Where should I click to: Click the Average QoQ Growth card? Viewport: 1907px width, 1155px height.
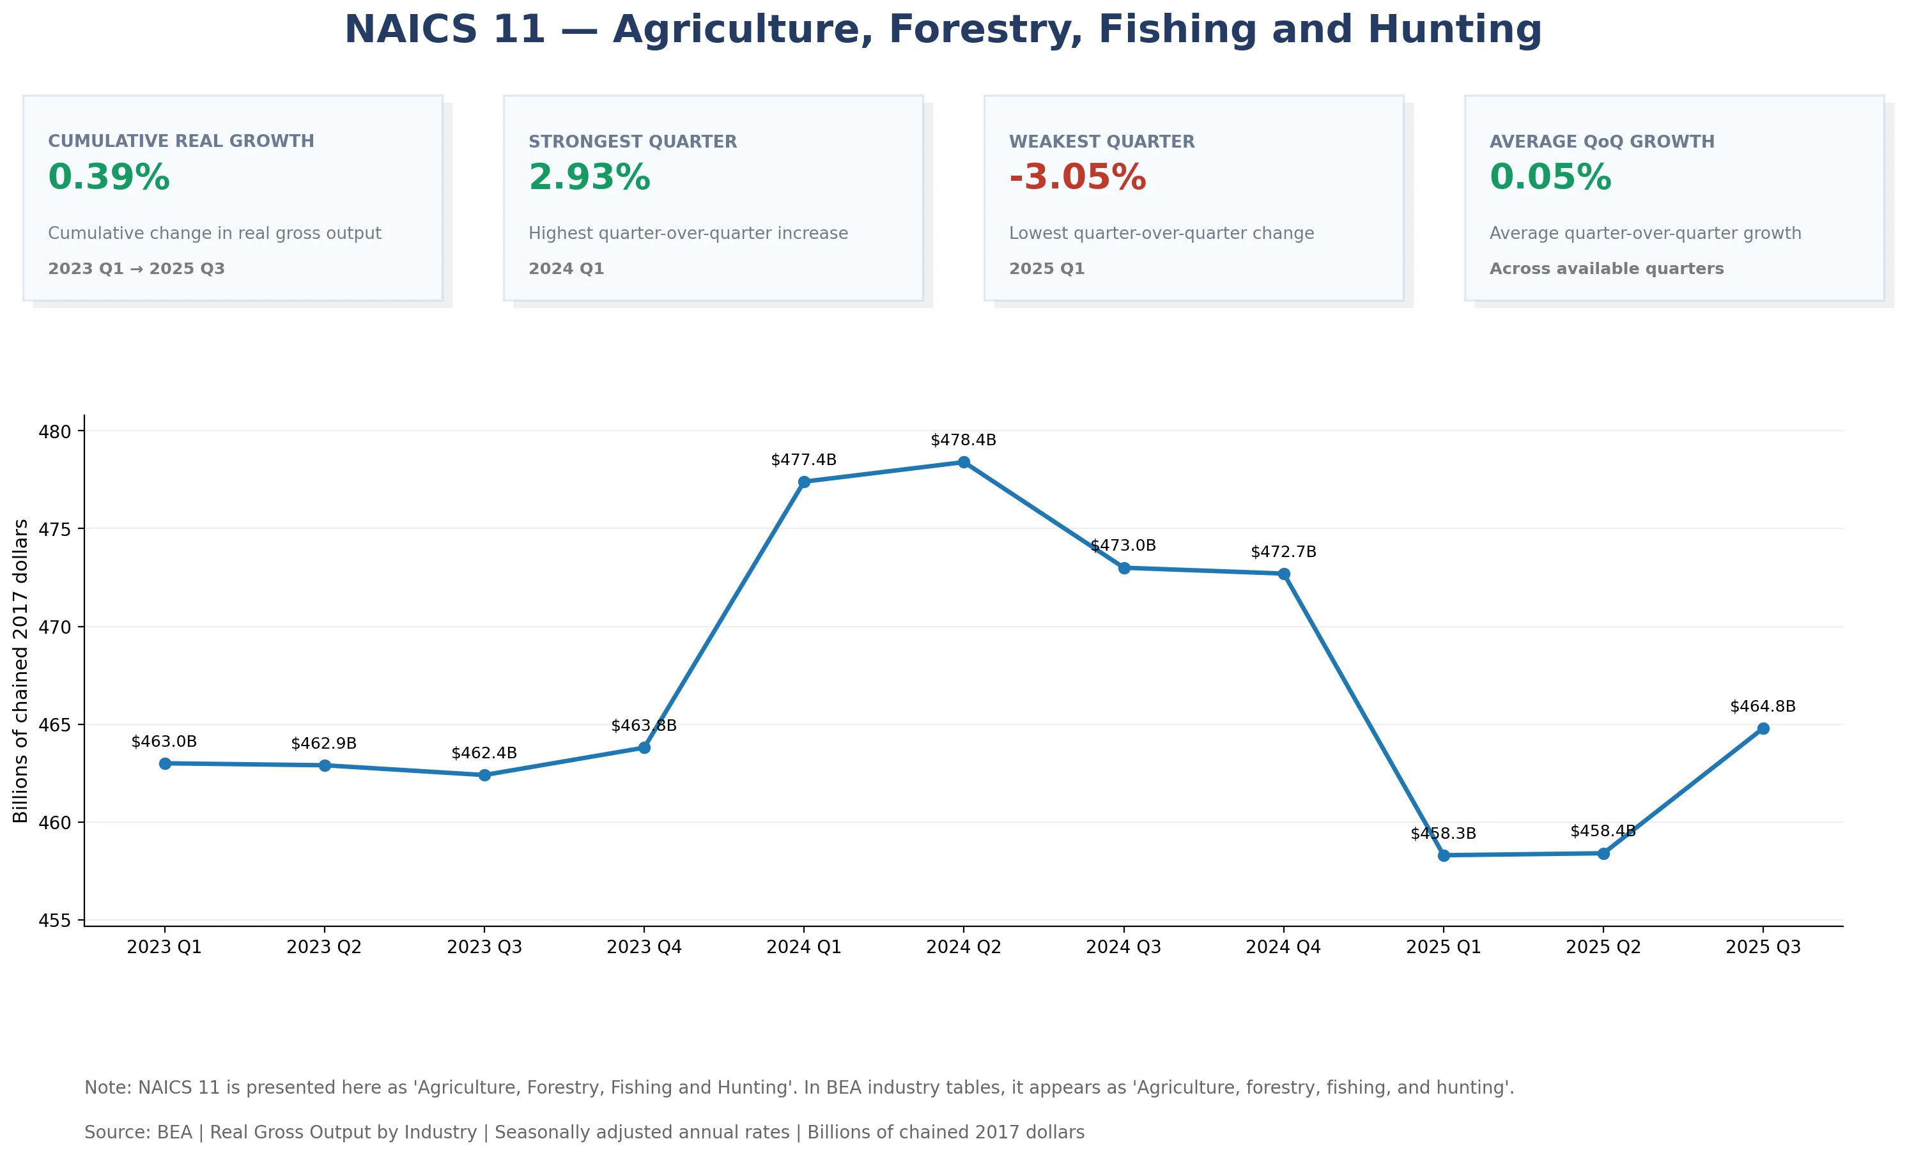pyautogui.click(x=1674, y=198)
